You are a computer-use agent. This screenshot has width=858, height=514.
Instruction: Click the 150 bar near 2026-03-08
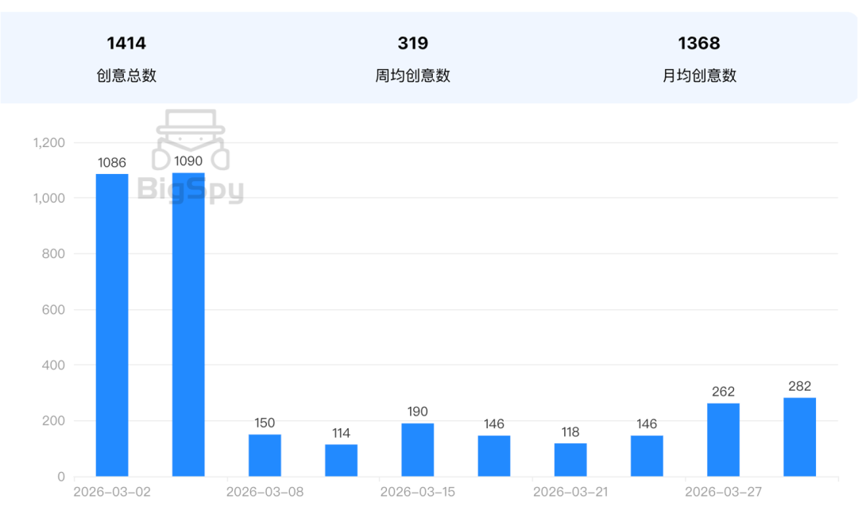265,455
